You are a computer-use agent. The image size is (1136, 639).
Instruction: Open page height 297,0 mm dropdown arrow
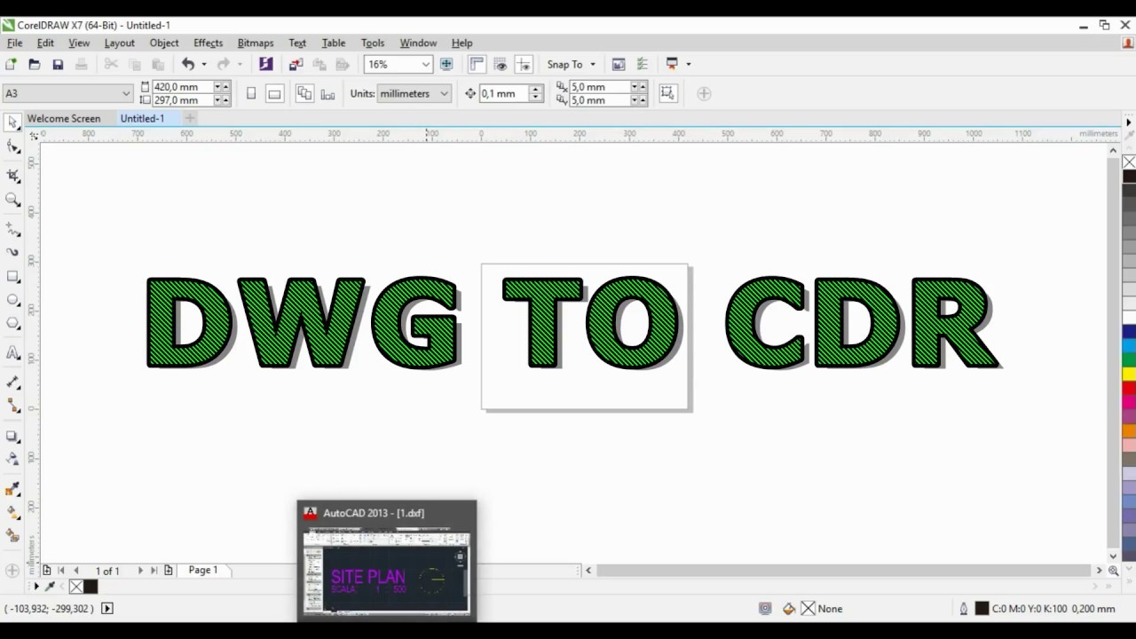tap(217, 100)
